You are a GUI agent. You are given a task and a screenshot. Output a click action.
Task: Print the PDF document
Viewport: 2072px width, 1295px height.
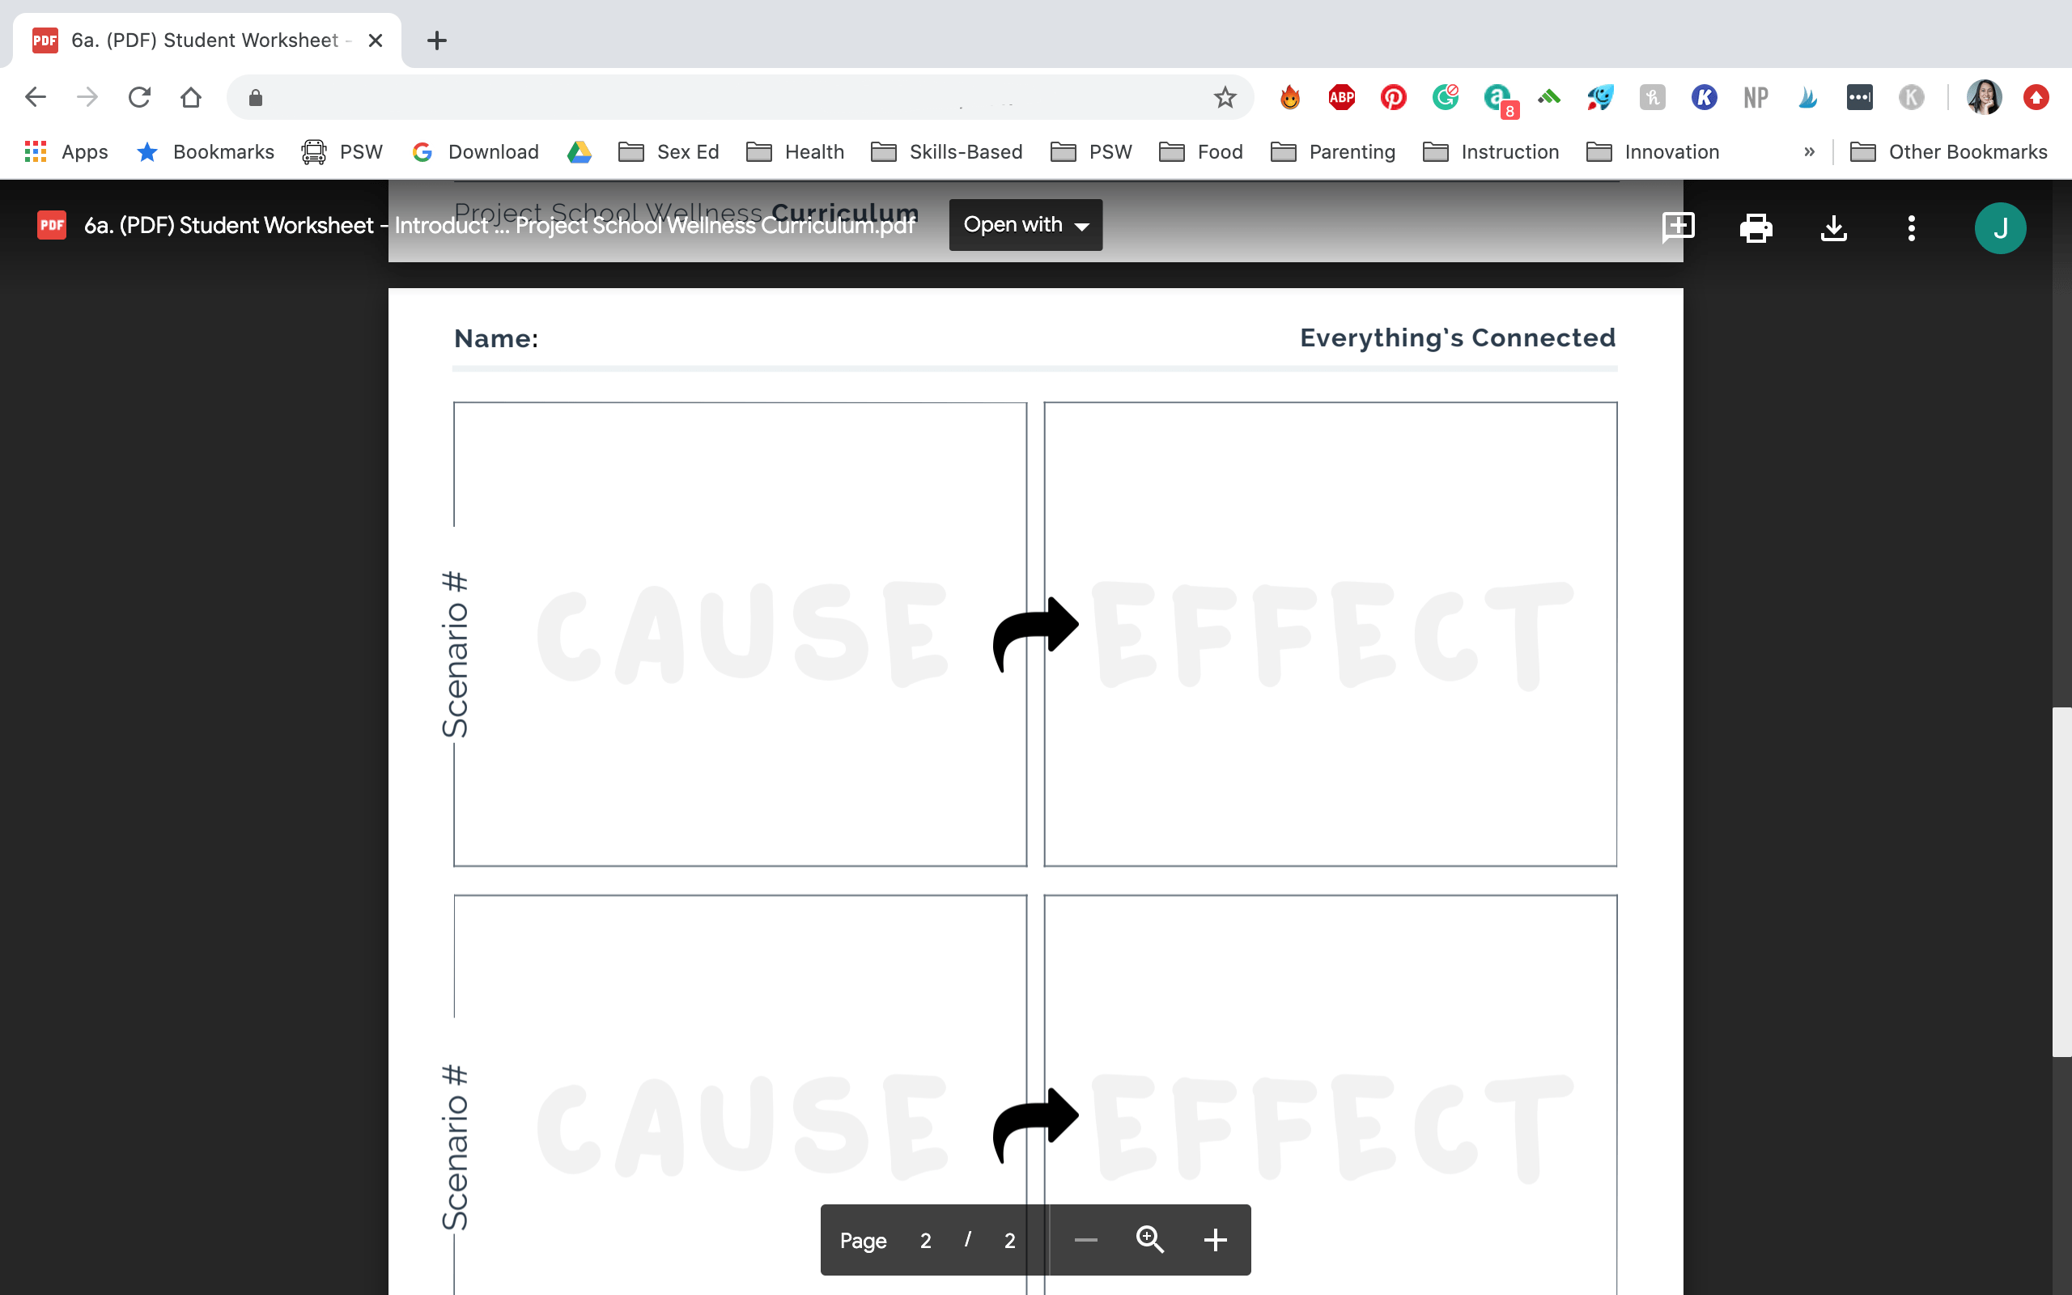pos(1756,227)
